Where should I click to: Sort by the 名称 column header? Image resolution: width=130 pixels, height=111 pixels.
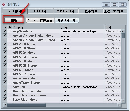coord(36,27)
